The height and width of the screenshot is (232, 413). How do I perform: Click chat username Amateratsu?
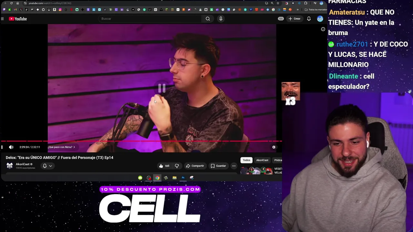tap(347, 12)
